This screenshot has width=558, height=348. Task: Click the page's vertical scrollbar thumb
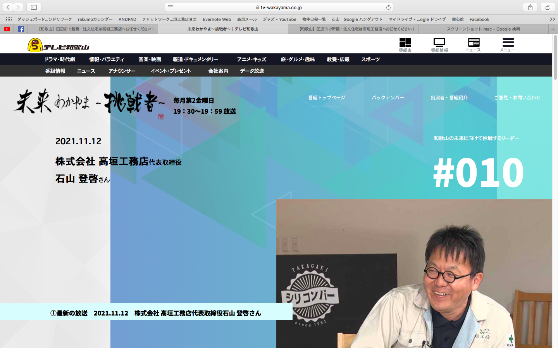click(555, 57)
